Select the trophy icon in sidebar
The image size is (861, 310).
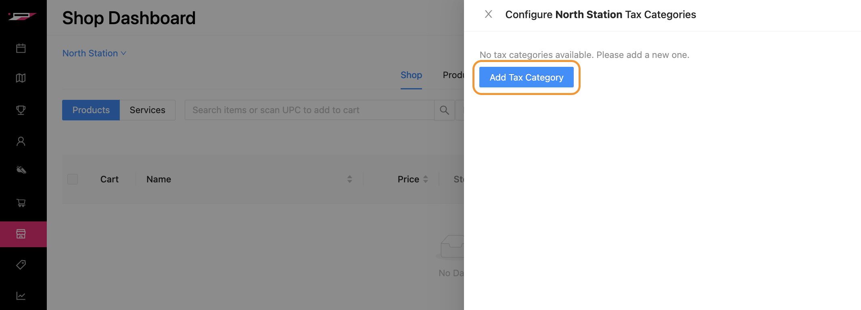(x=21, y=110)
